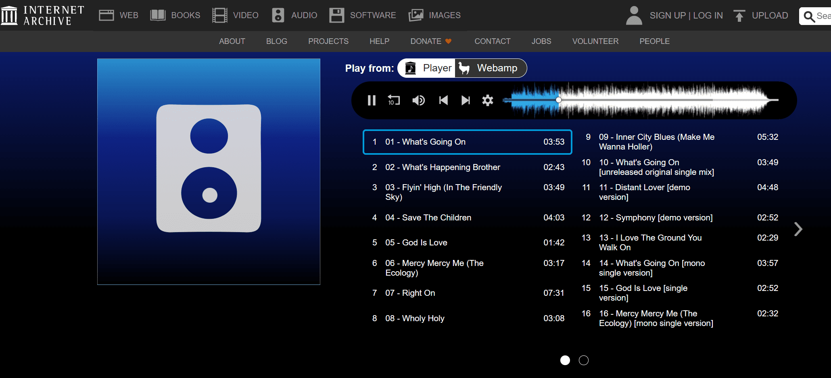Click the Sign Up link
This screenshot has width=831, height=378.
point(668,15)
